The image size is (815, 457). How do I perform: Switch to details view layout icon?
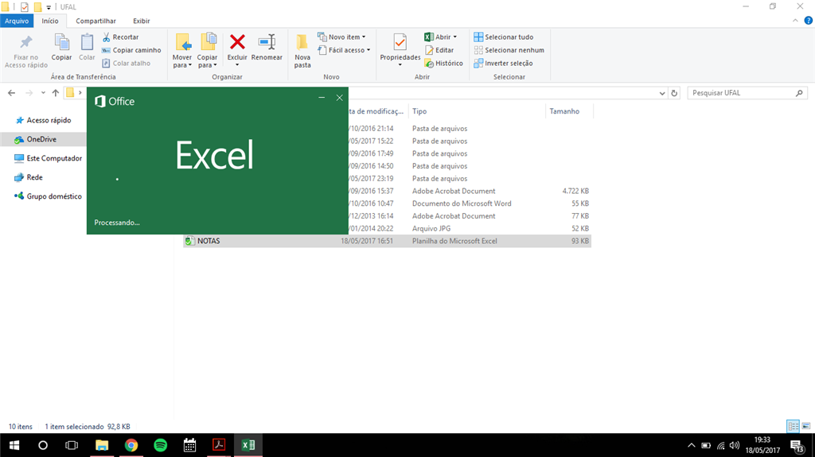pos(794,426)
